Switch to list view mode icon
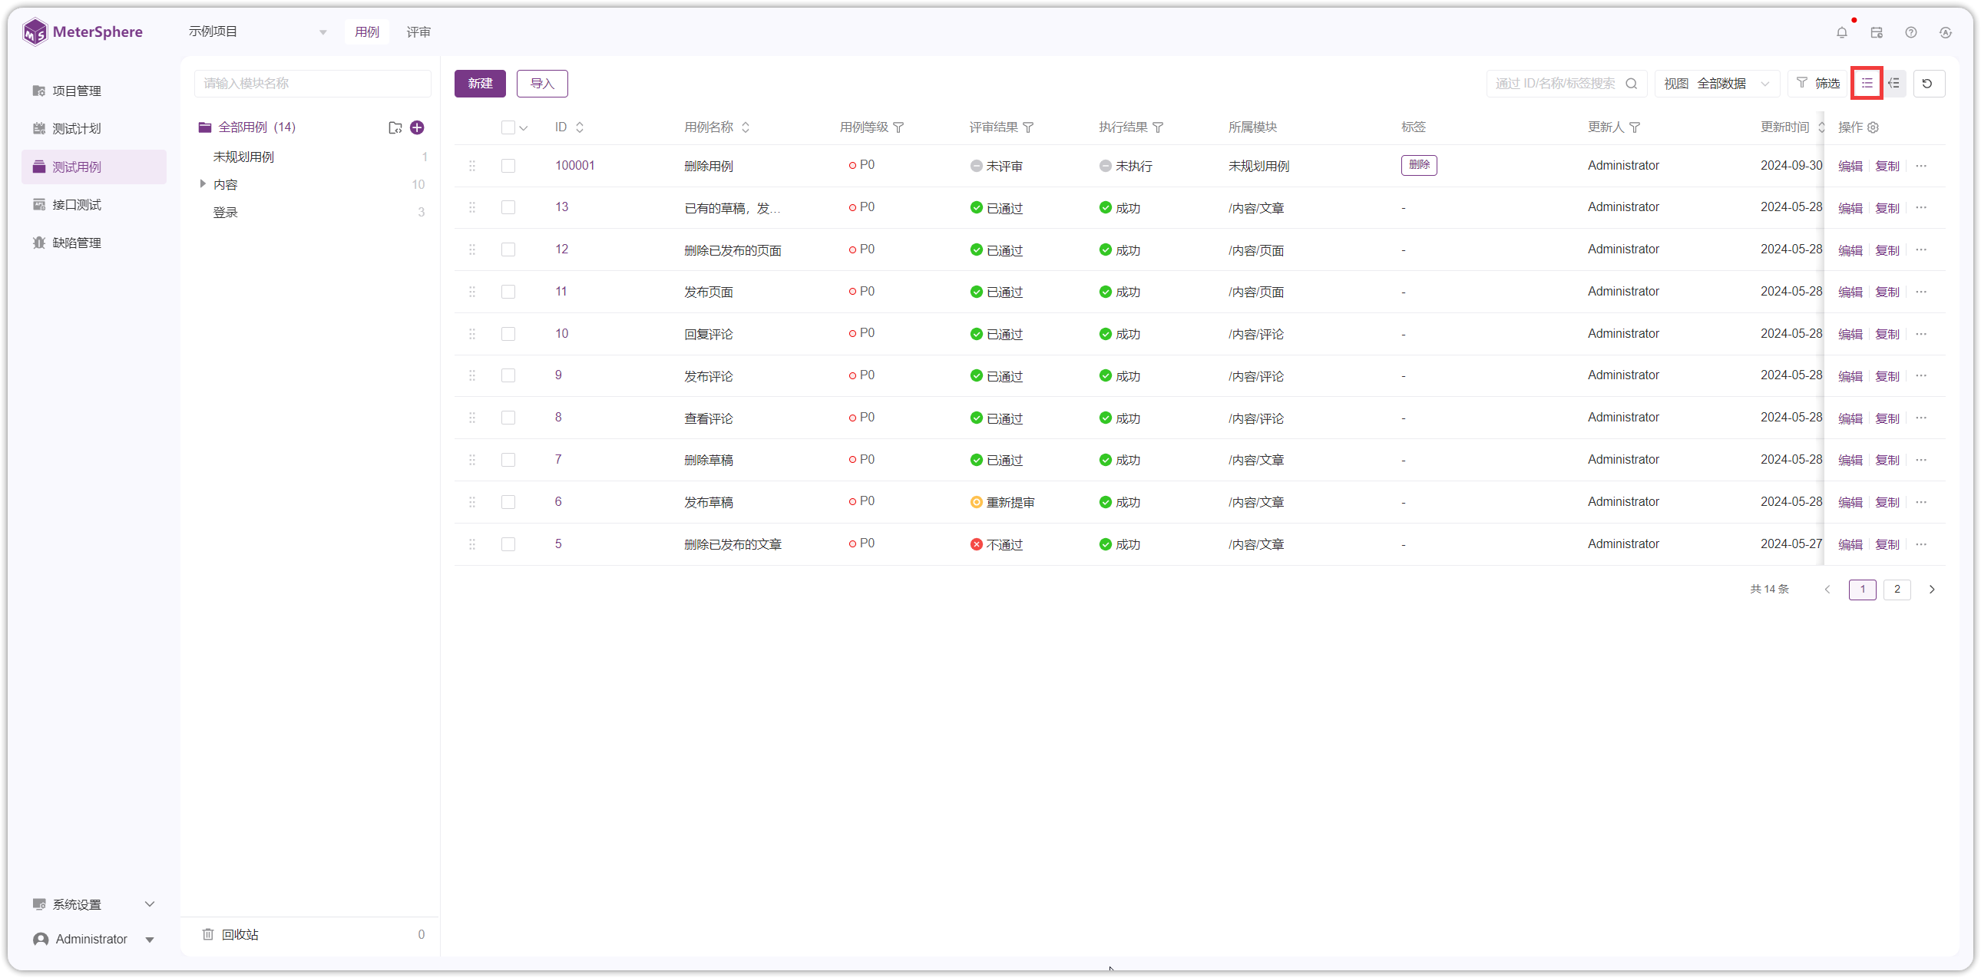This screenshot has height=978, width=1981. [x=1867, y=83]
